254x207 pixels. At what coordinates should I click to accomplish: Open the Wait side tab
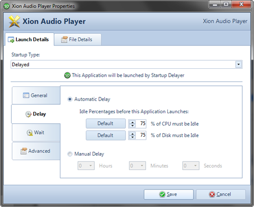pyautogui.click(x=36, y=132)
